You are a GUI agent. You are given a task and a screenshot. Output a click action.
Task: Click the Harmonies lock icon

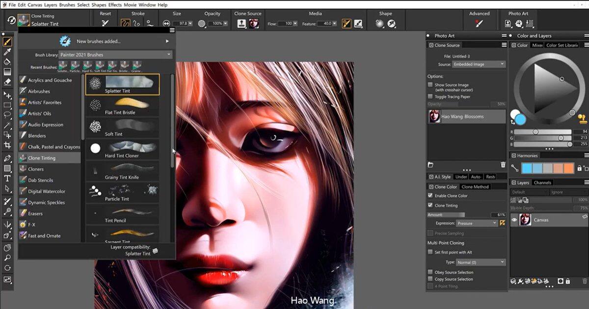pyautogui.click(x=580, y=168)
